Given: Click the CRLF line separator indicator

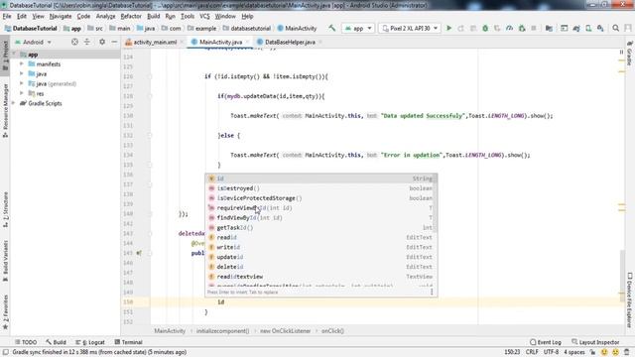Looking at the screenshot, I should [x=532, y=352].
